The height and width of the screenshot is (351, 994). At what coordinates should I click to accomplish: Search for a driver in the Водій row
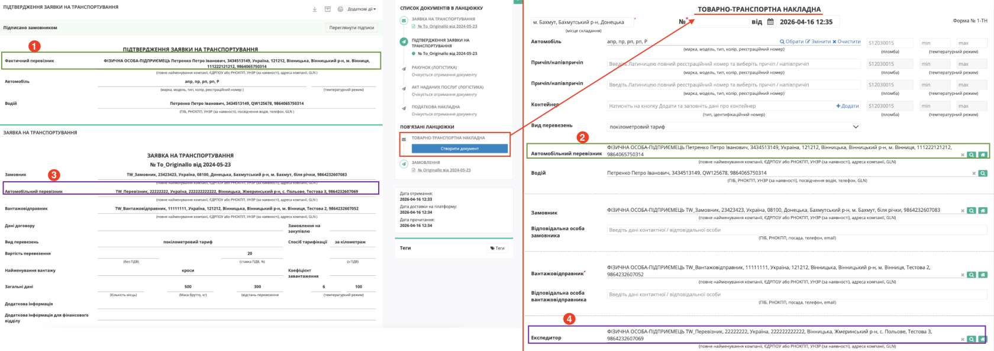pos(983,173)
